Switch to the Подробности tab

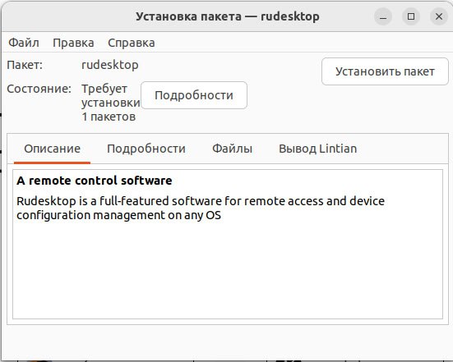(146, 149)
